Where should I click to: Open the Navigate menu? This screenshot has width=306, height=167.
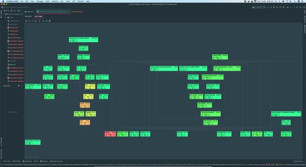click(40, 1)
